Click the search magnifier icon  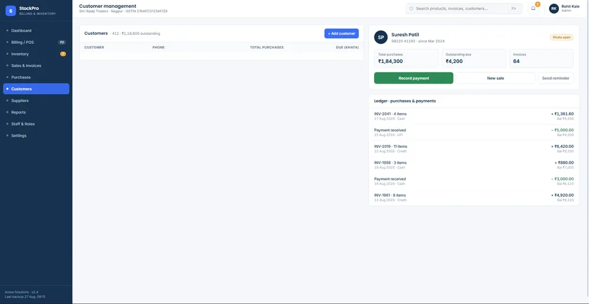click(411, 8)
